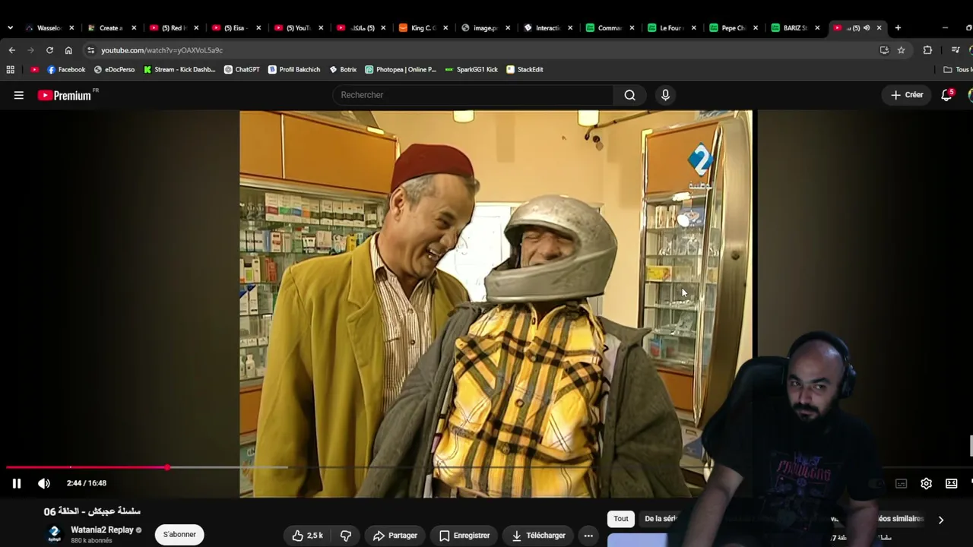Screen dimensions: 973x547
Task: Focus the Rechercher search field
Action: (473, 95)
